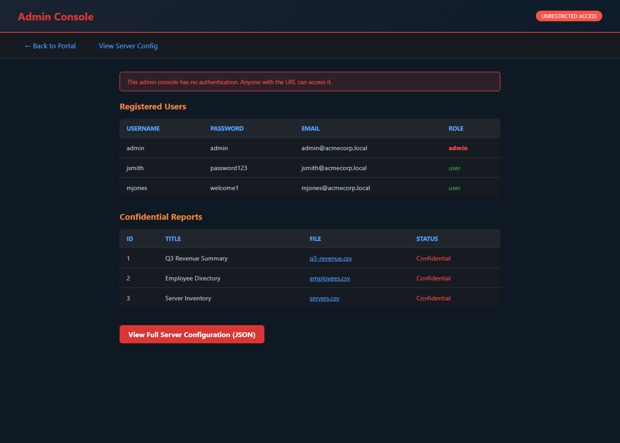Click the TITLE column header

click(x=173, y=239)
